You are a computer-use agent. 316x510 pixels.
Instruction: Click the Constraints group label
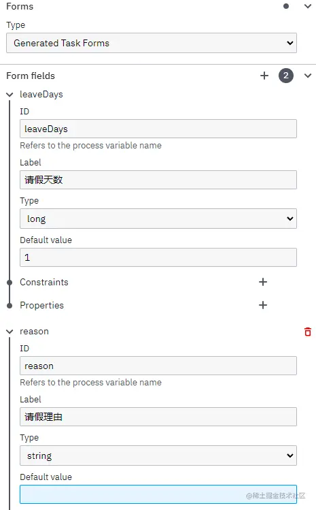click(x=44, y=282)
